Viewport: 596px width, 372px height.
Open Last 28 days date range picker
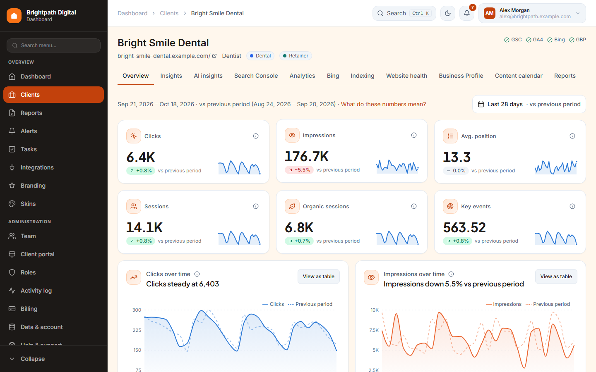[x=529, y=104]
